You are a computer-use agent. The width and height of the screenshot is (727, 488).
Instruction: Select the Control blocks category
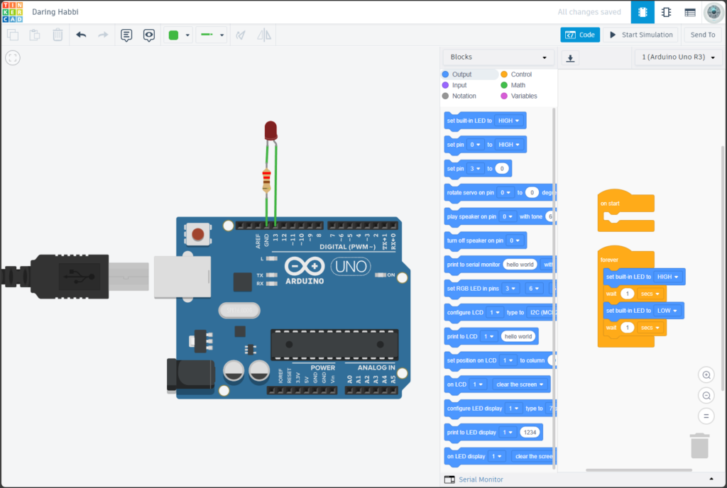[516, 74]
